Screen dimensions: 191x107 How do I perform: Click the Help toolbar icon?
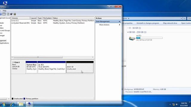[x=1, y=14]
